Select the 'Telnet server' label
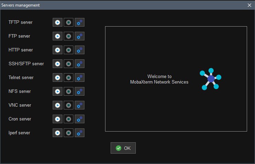The height and width of the screenshot is (164, 255). click(x=21, y=78)
